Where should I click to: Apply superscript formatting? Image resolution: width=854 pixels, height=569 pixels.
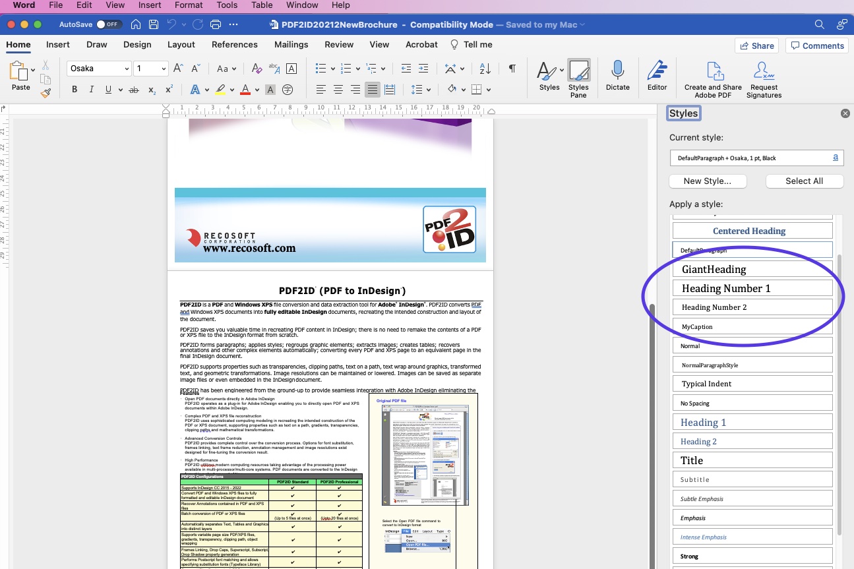[x=169, y=90]
